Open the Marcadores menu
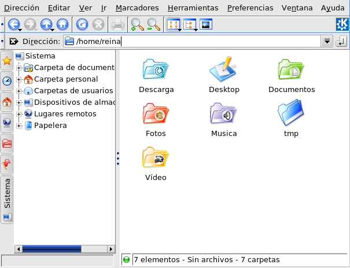 137,8
